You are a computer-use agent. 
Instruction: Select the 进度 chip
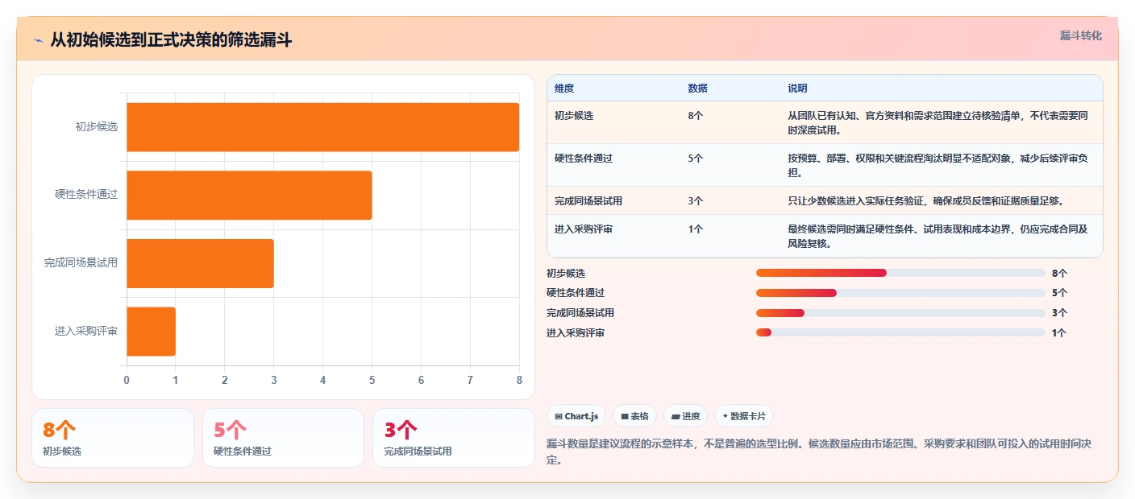pos(685,416)
